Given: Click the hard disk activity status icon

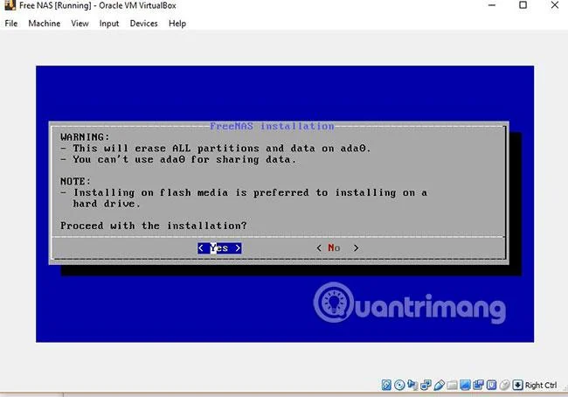Looking at the screenshot, I should point(386,385).
